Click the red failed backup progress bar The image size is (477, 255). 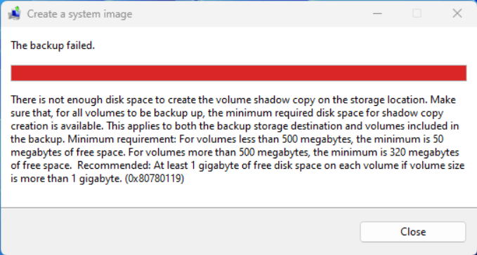[x=239, y=73]
